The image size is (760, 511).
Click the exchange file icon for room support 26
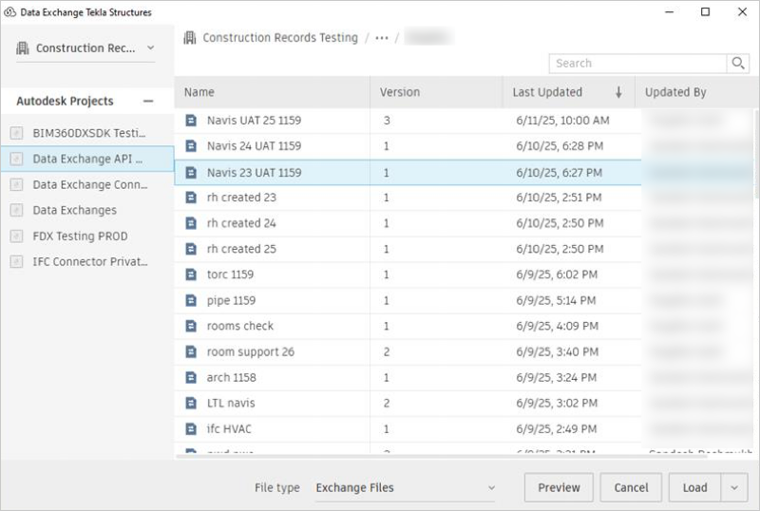tap(192, 351)
